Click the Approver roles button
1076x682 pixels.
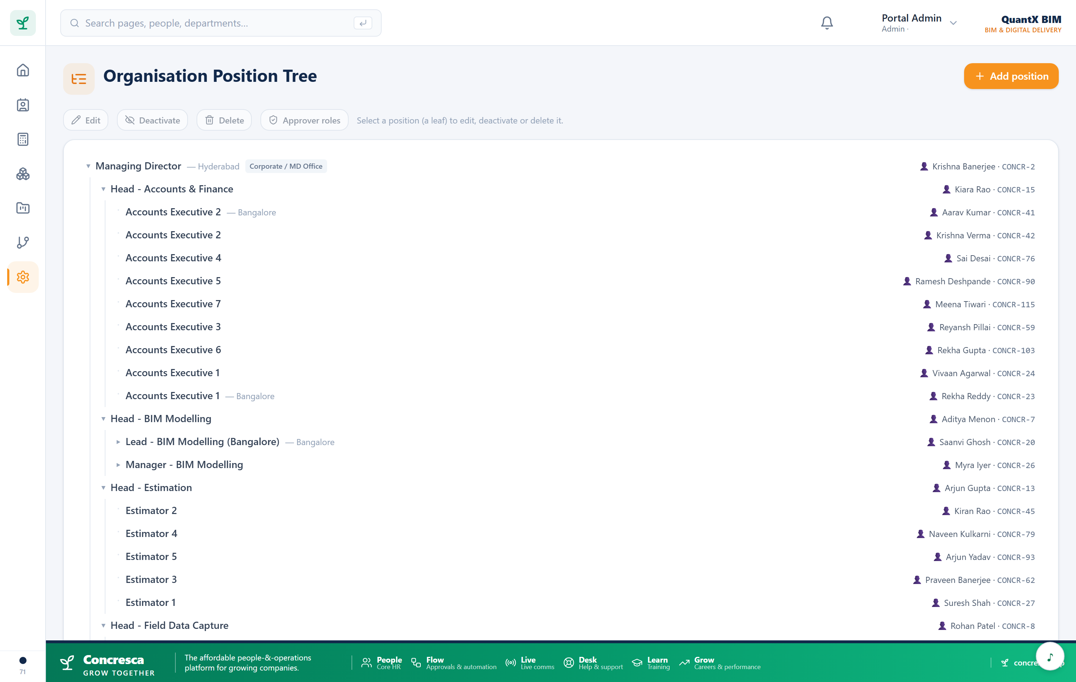[x=304, y=120]
